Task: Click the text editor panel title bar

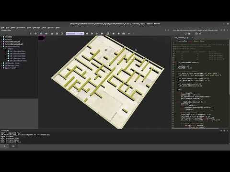Action: [195, 30]
